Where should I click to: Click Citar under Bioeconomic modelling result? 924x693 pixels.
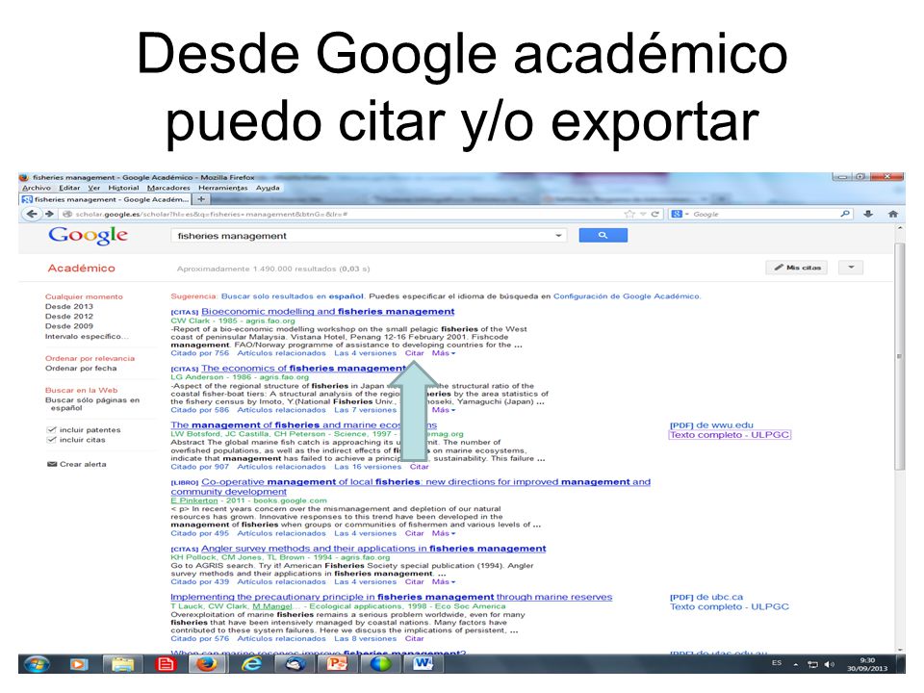tap(414, 353)
